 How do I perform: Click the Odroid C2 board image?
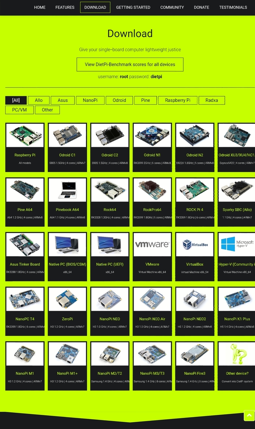[x=110, y=135]
